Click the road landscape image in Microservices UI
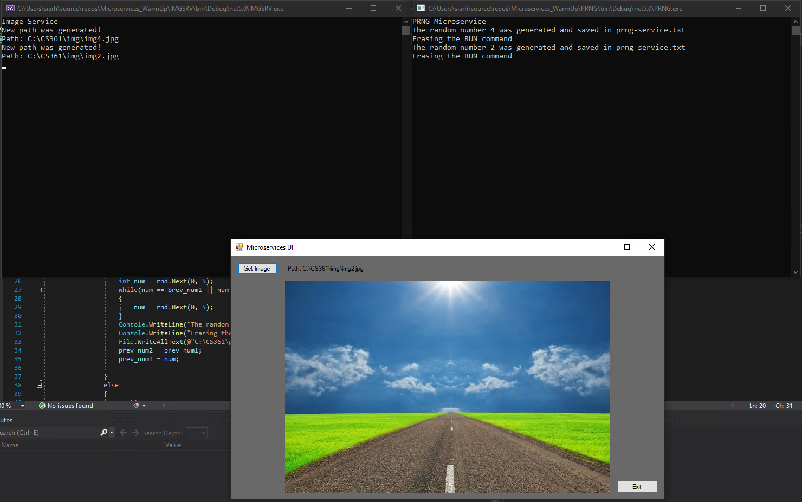 point(447,387)
